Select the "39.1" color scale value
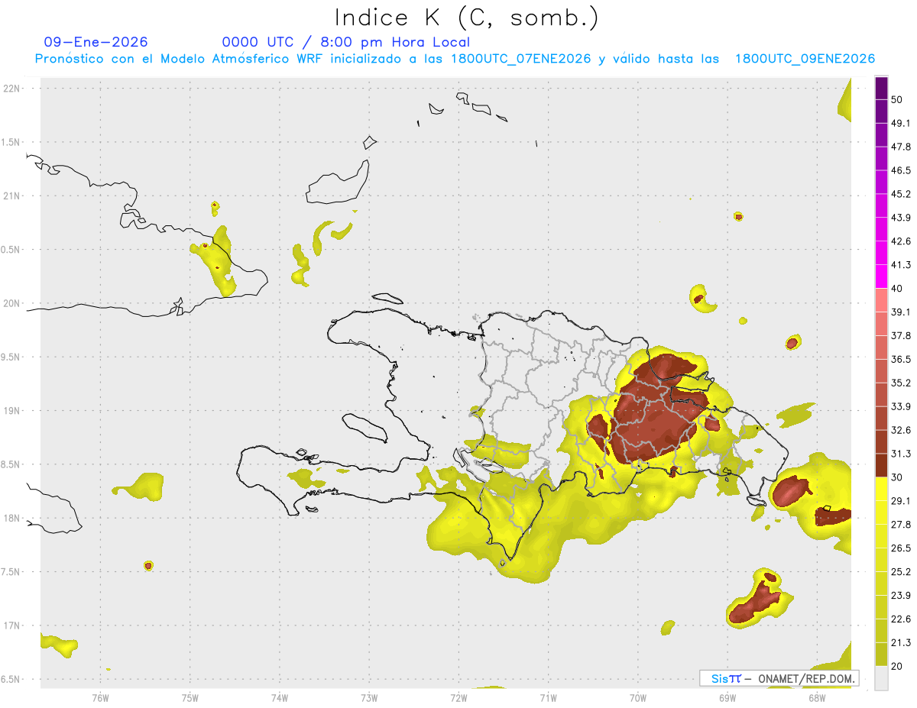 click(x=901, y=312)
